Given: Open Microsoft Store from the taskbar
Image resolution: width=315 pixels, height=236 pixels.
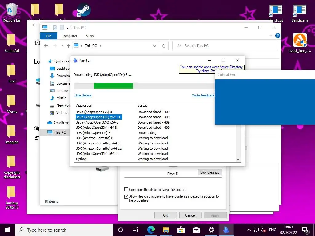Looking at the screenshot, I should click(x=181, y=230).
